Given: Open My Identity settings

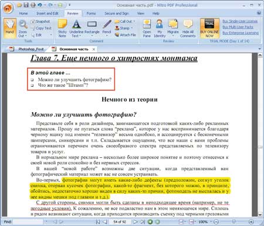Looking at the screenshot, I should tap(160, 28).
